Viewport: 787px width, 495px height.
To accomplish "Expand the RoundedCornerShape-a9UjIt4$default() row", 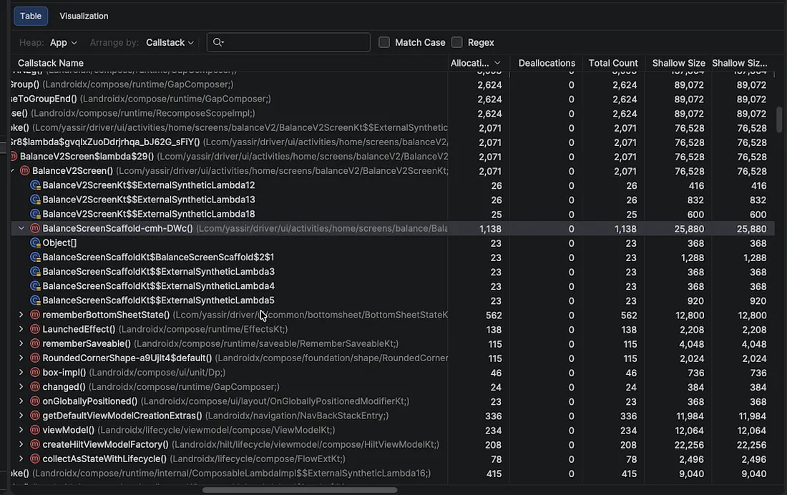I will [21, 358].
